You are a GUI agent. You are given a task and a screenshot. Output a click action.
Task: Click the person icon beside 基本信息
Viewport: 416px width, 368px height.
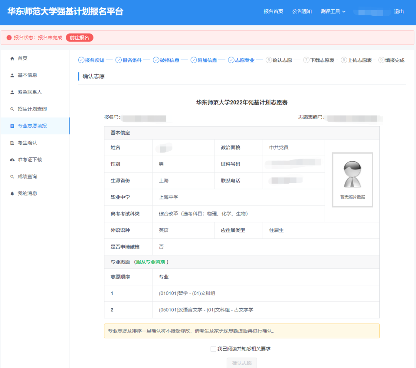pyautogui.click(x=12, y=75)
